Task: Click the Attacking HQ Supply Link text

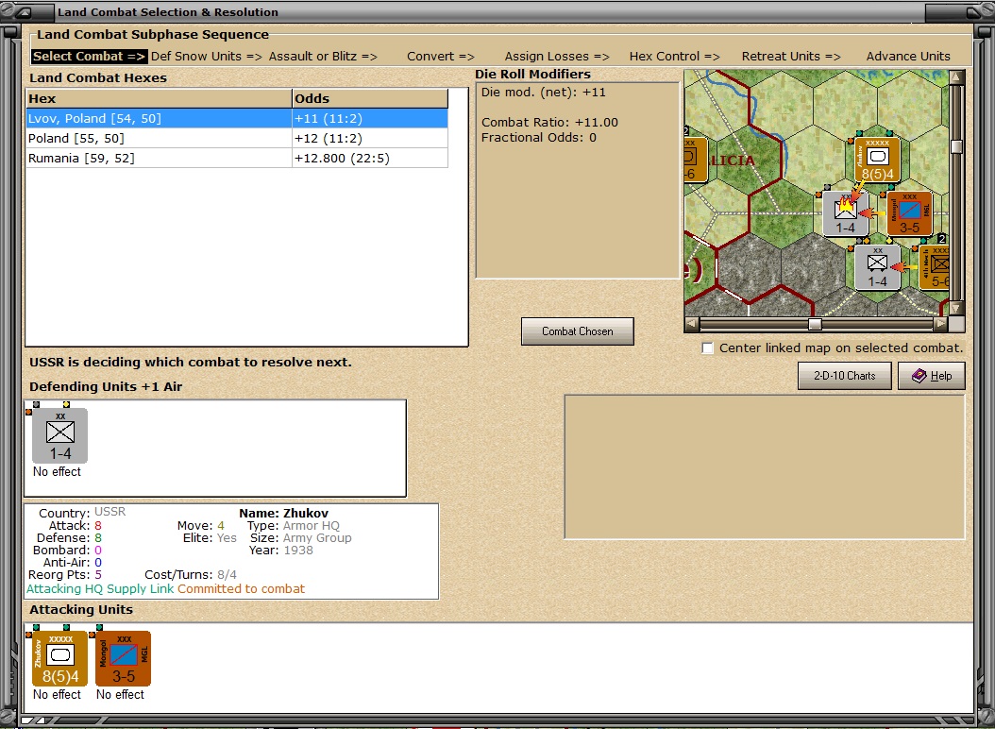Action: point(100,589)
